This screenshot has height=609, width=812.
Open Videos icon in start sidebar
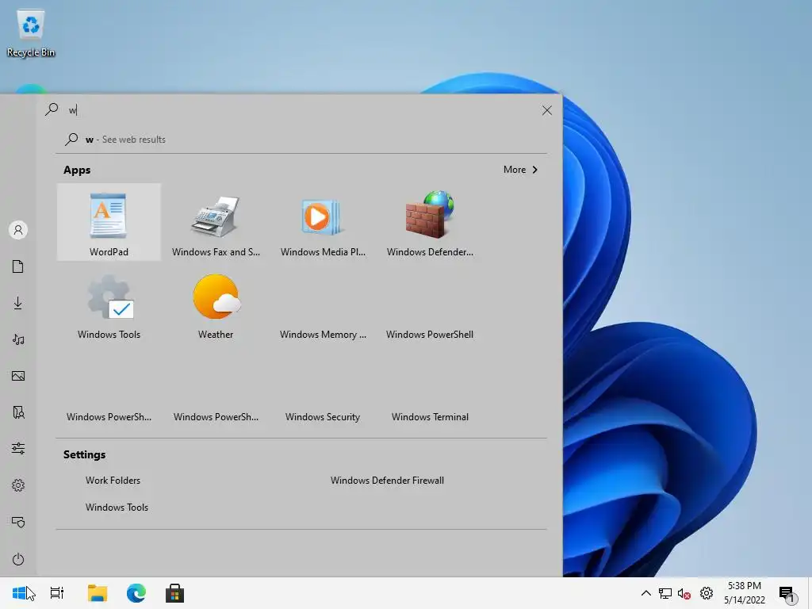click(18, 412)
